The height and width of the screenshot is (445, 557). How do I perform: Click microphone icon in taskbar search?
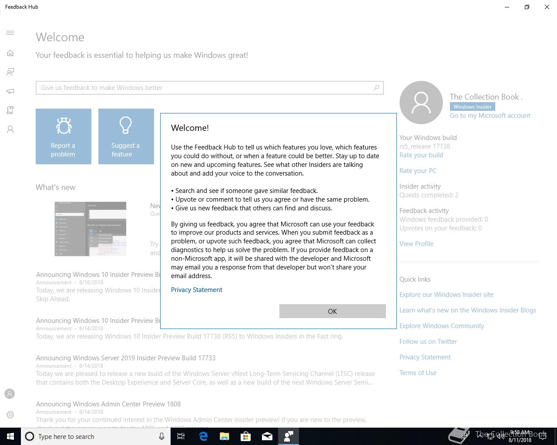[161, 436]
